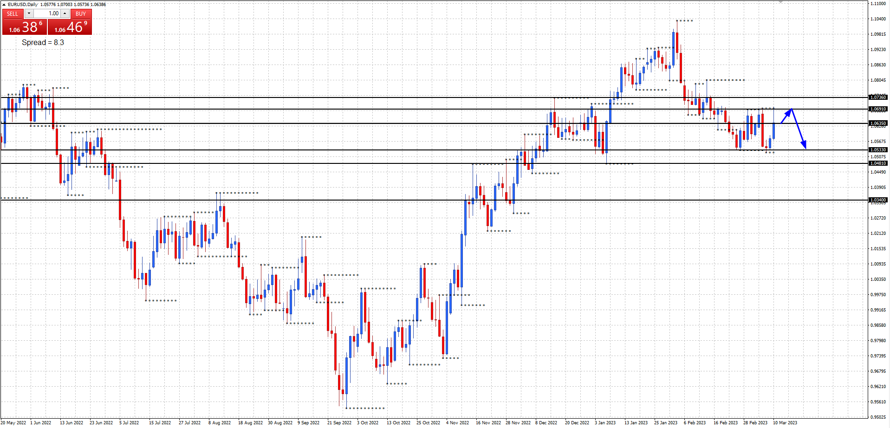Select the 1.06910 horizontal line price label
The height and width of the screenshot is (428, 890).
(877, 109)
